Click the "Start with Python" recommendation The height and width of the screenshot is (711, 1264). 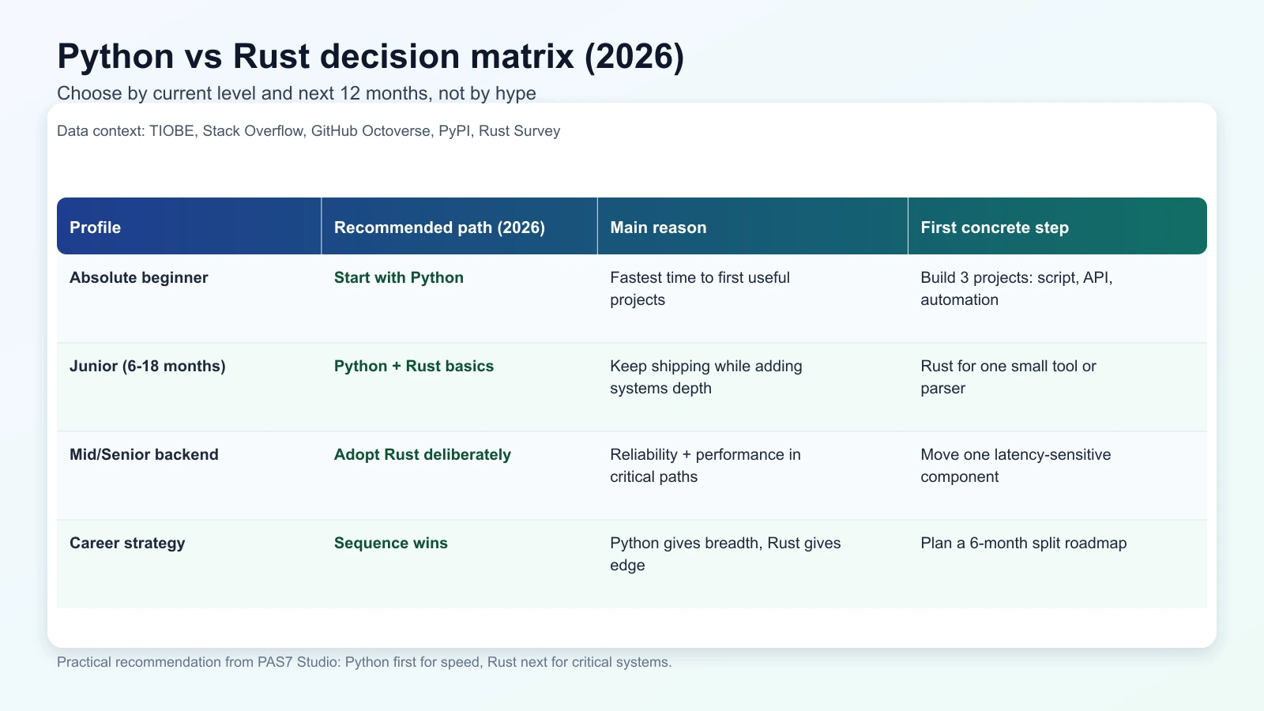click(x=398, y=277)
